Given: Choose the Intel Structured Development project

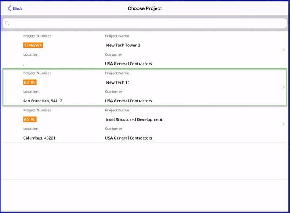Looking at the screenshot, I should (134, 119).
